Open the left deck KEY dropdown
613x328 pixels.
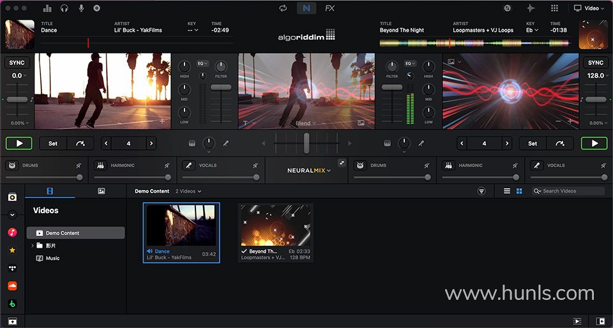coord(193,30)
